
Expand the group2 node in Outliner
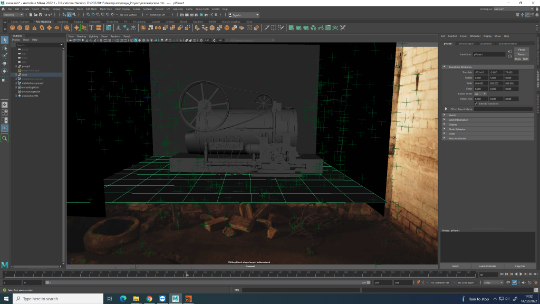click(17, 66)
